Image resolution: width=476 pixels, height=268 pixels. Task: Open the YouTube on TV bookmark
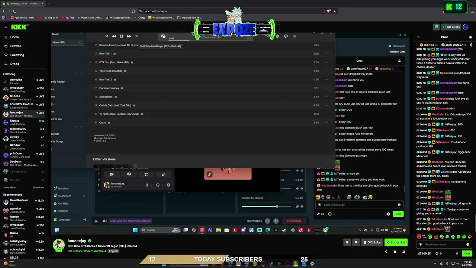click(49, 17)
